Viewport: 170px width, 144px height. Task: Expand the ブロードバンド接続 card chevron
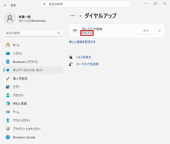pos(159,31)
